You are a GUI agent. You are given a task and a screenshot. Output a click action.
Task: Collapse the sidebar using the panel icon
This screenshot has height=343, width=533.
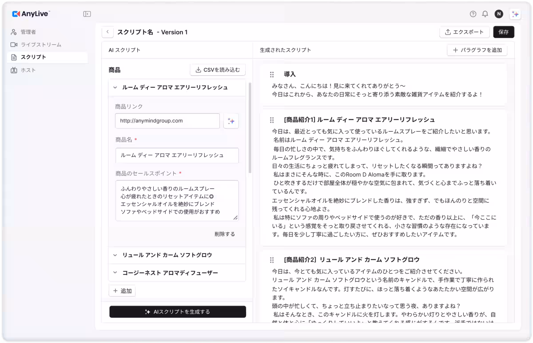(x=87, y=14)
